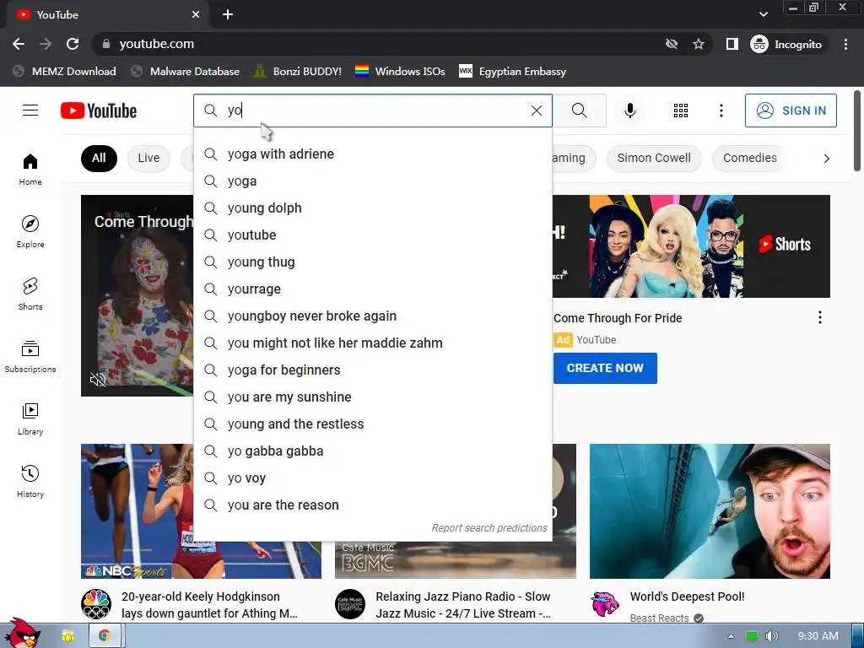This screenshot has width=864, height=648.
Task: Bookmark this page with the star icon
Action: (698, 44)
